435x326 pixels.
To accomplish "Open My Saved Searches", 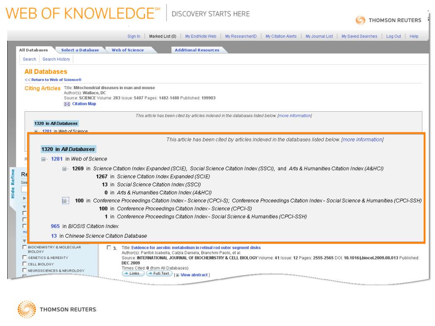I will (x=359, y=37).
